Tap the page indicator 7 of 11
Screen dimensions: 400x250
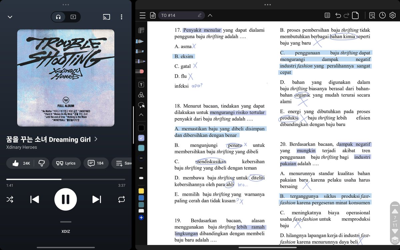click(x=395, y=221)
